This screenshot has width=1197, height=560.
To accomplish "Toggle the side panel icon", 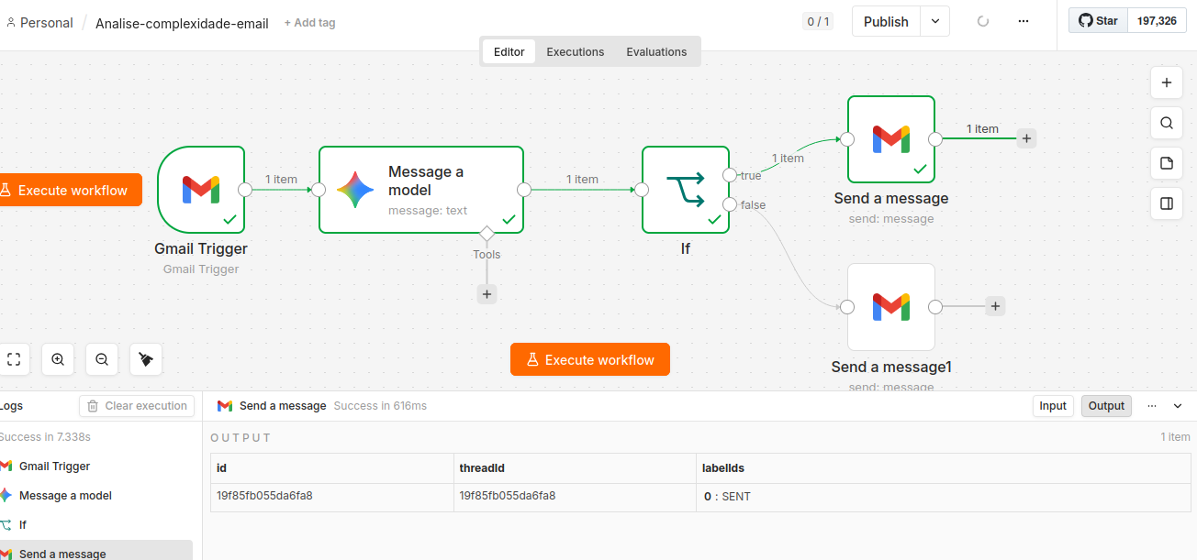I will pyautogui.click(x=1167, y=203).
